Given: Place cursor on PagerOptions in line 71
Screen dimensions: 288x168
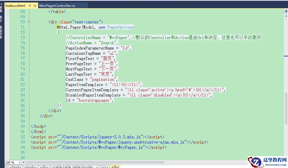Looking at the screenshot, I should pyautogui.click(x=120, y=27).
